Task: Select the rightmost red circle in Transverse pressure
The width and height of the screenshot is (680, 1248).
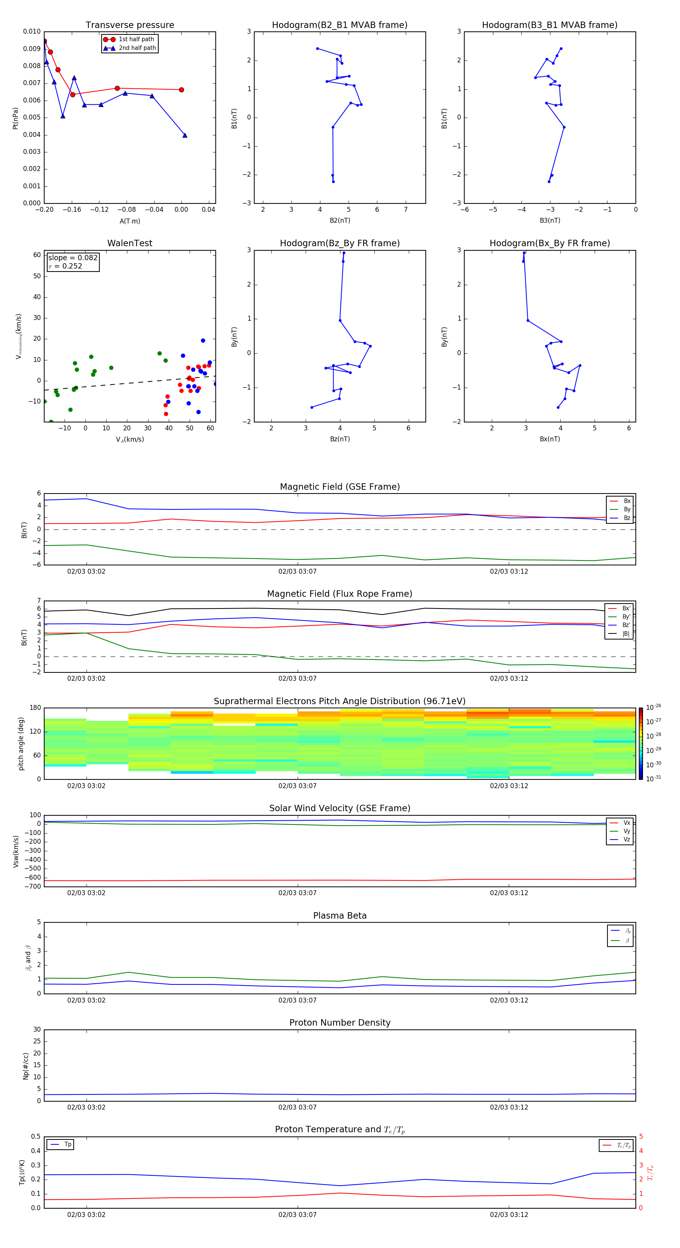Action: point(181,90)
